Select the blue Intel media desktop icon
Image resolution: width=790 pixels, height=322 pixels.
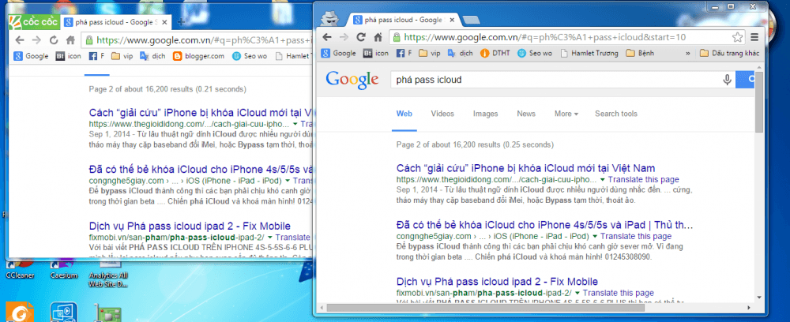(x=64, y=312)
